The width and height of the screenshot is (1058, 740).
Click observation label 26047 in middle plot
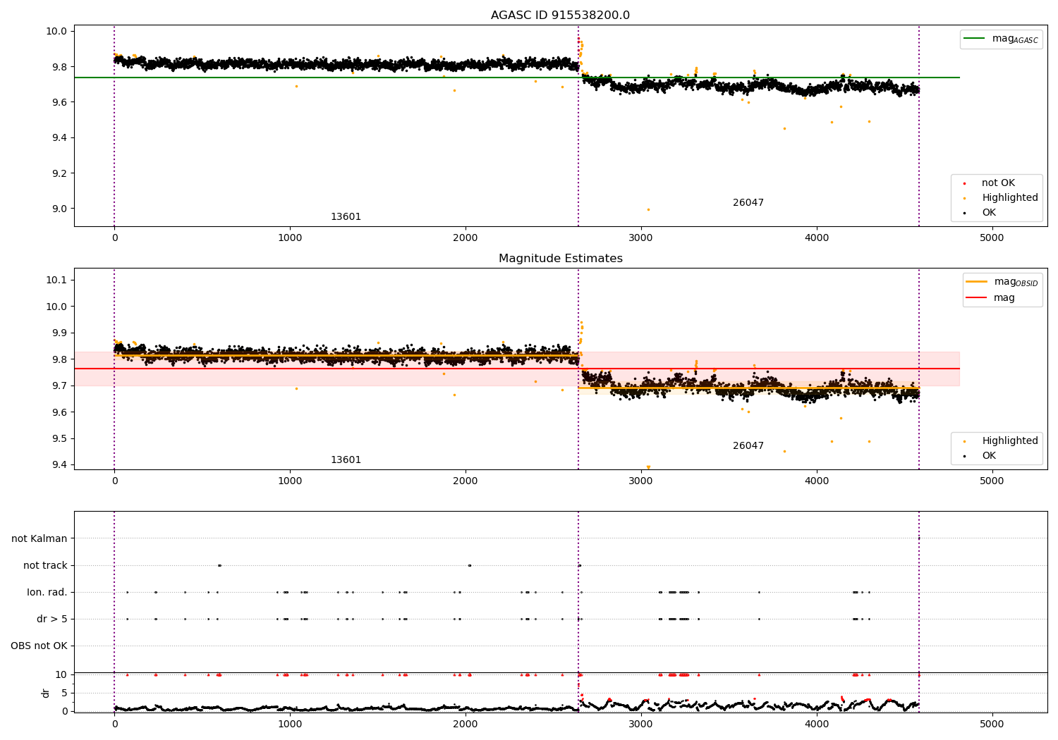pos(748,446)
